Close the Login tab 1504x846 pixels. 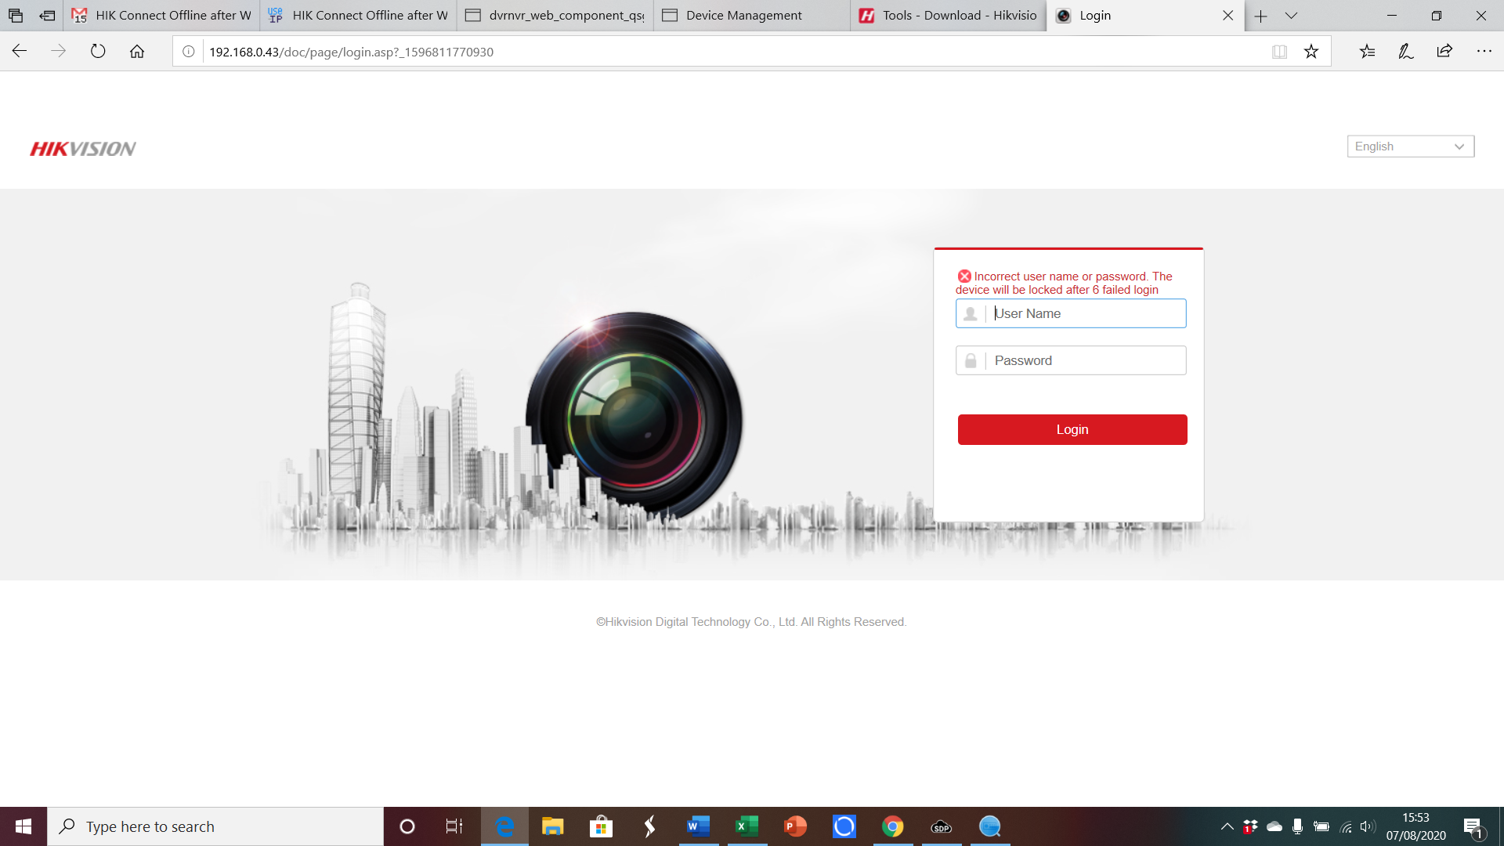[1227, 16]
